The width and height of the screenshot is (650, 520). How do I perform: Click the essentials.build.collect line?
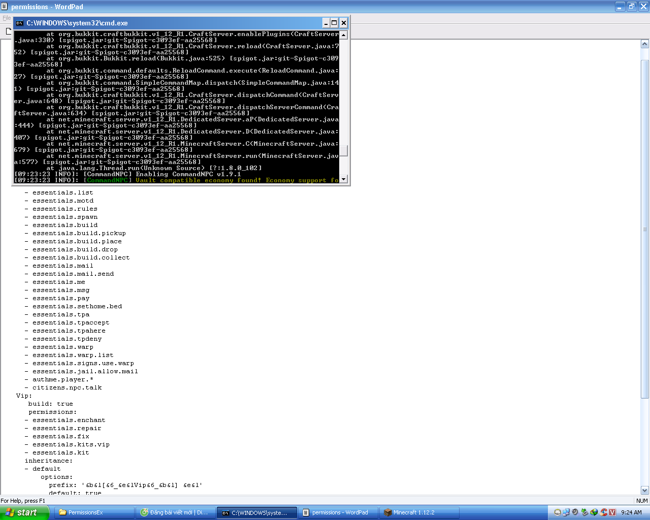point(77,257)
